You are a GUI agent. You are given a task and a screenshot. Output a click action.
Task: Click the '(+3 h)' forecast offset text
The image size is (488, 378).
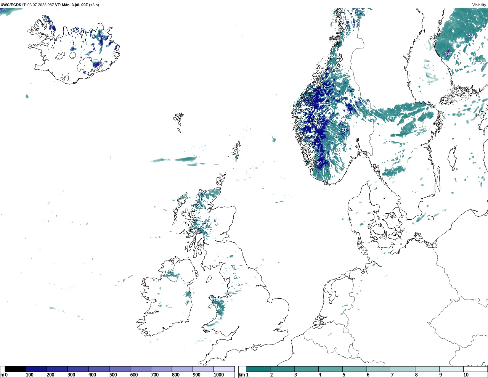pos(94,5)
